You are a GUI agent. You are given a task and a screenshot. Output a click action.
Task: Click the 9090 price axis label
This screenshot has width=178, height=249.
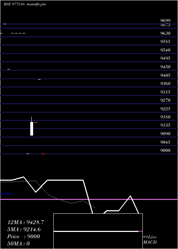[x=165, y=134]
